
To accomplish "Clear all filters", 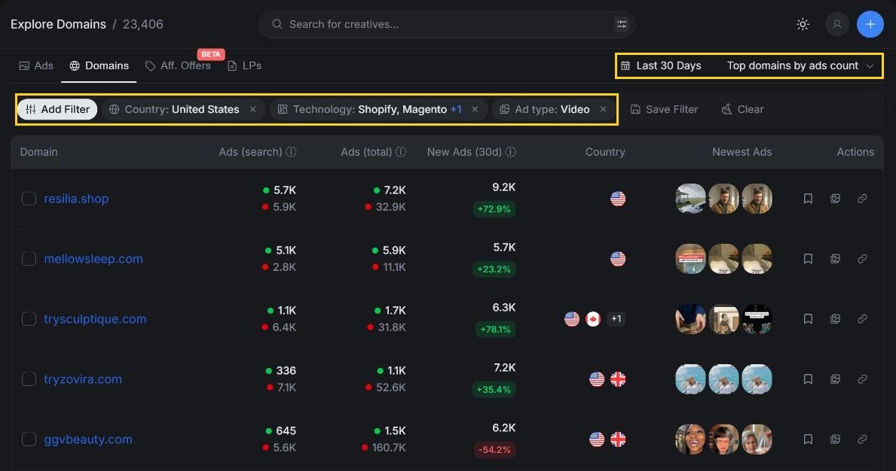I will pyautogui.click(x=742, y=109).
